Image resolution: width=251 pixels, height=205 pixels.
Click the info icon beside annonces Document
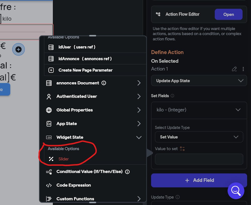coord(104,83)
